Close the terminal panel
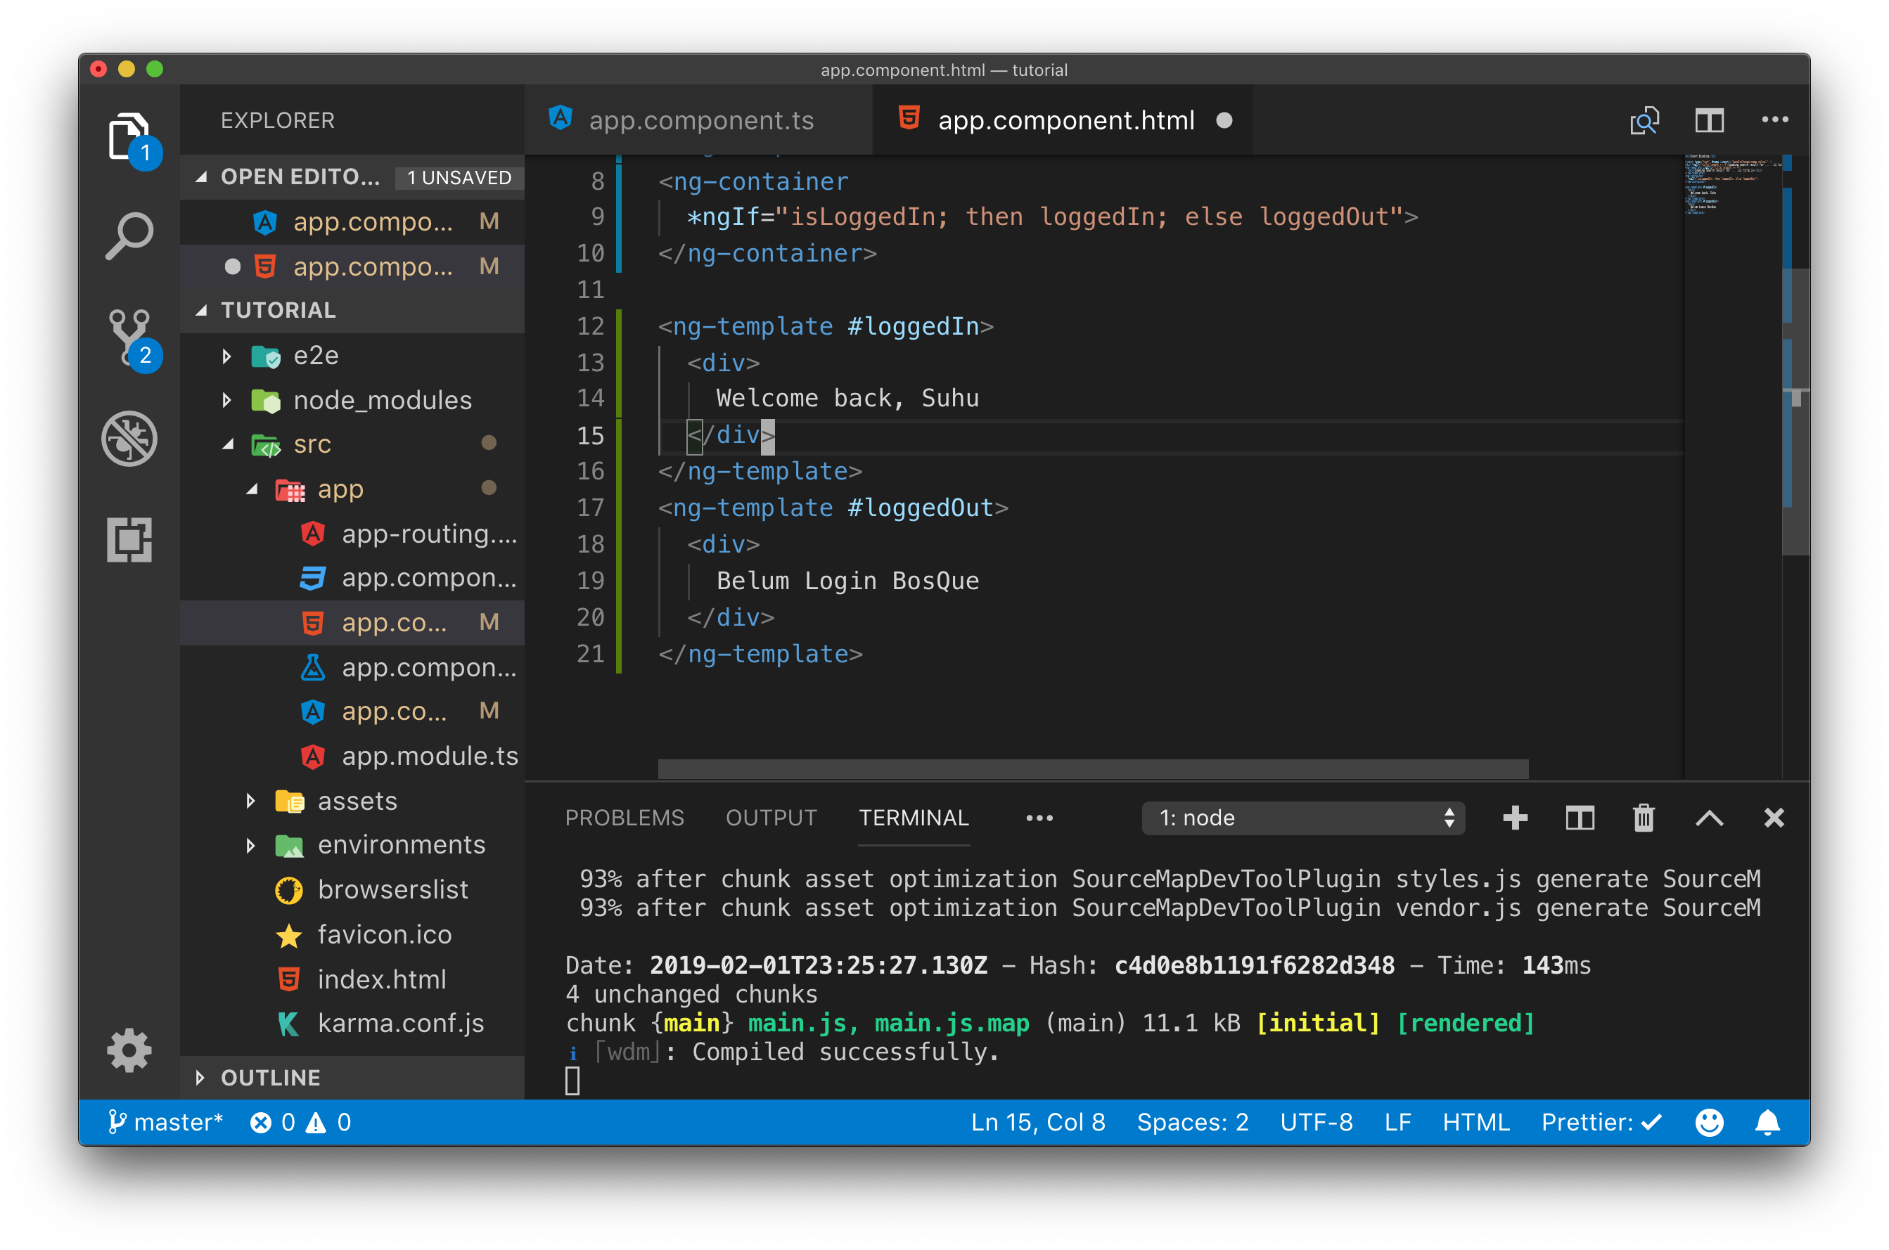The height and width of the screenshot is (1250, 1889). click(x=1774, y=818)
